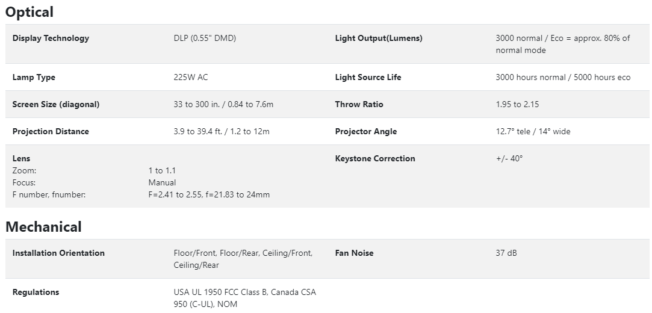
Task: Select the Keystone Correction label
Action: click(x=375, y=158)
